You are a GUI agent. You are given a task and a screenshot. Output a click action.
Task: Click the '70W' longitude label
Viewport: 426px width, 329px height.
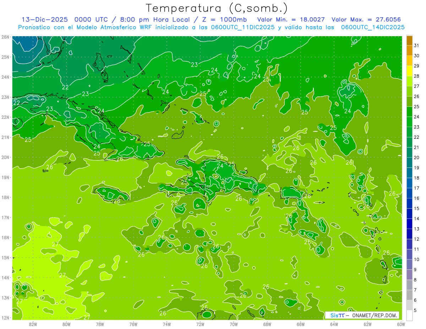click(x=234, y=324)
